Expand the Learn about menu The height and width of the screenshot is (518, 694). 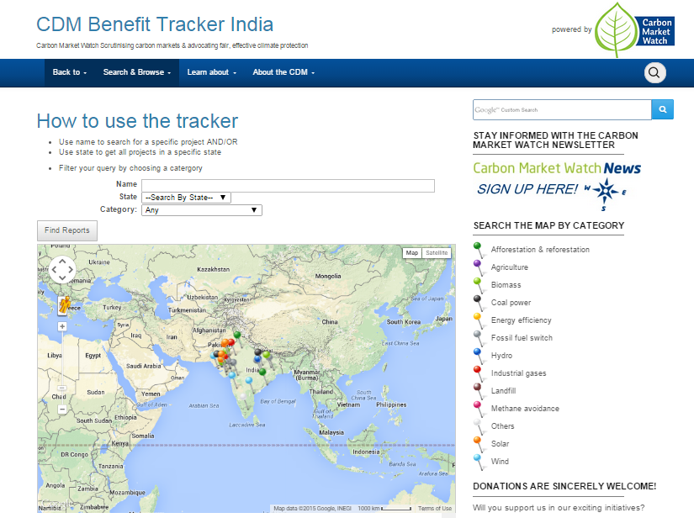coord(211,72)
